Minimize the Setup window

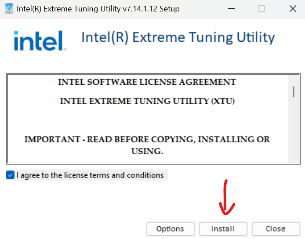231,9
